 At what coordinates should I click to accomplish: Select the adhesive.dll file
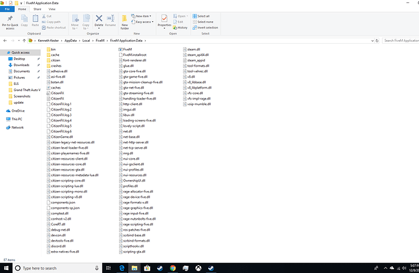pos(57,71)
